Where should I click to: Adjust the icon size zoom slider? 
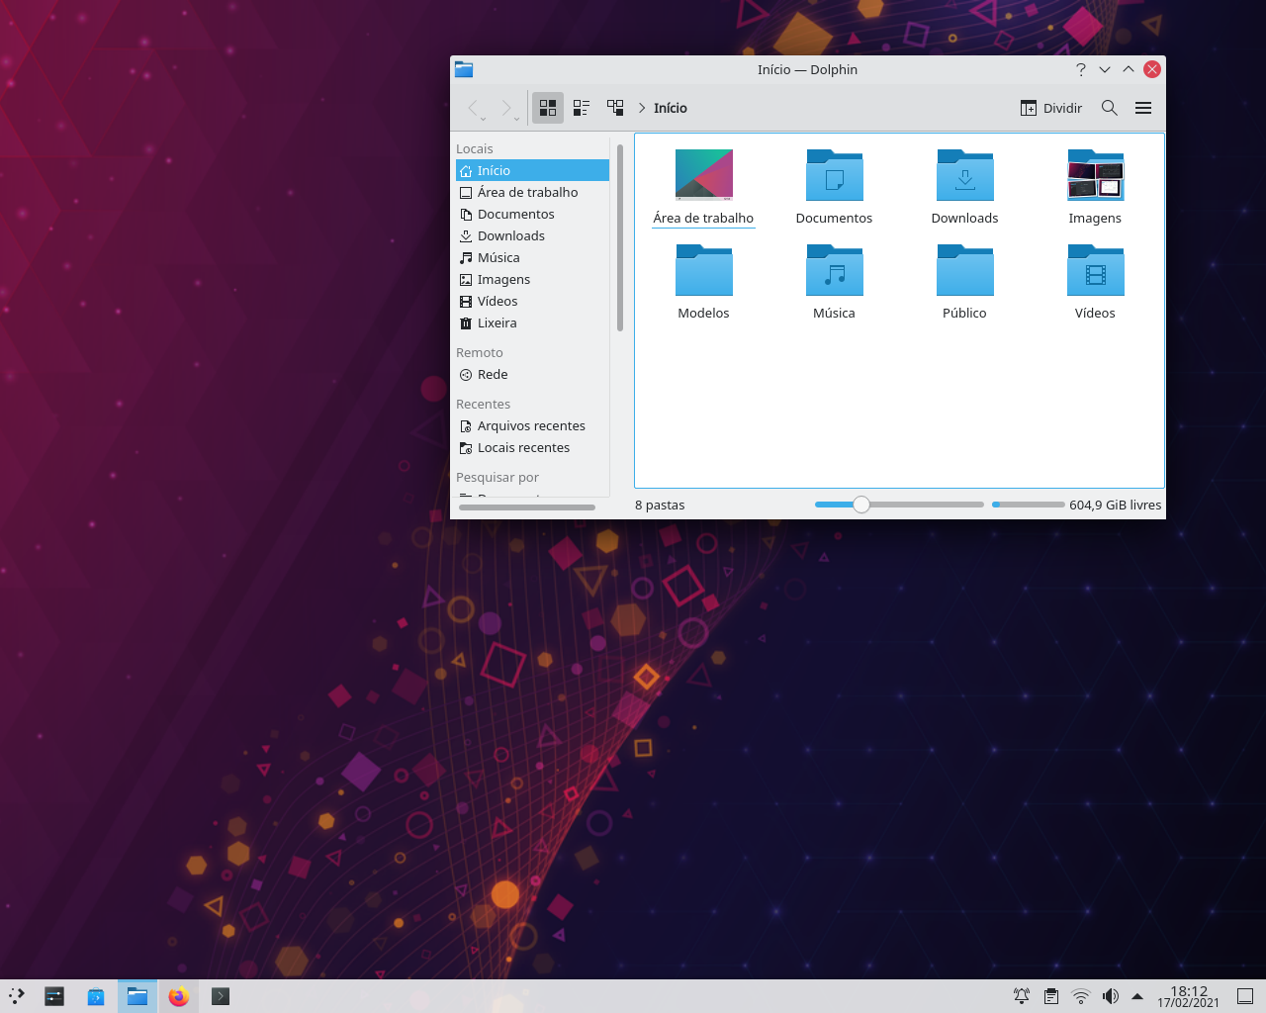point(859,504)
